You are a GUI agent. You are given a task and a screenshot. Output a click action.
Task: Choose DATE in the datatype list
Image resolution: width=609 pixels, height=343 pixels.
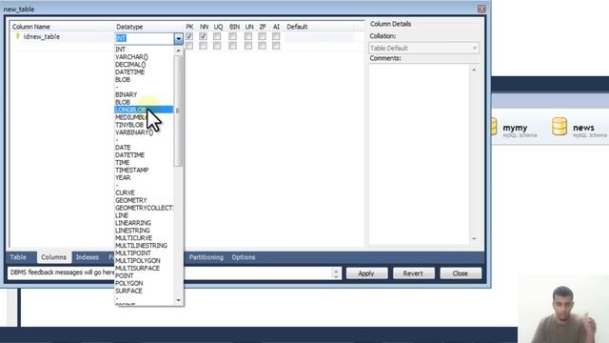click(x=123, y=148)
